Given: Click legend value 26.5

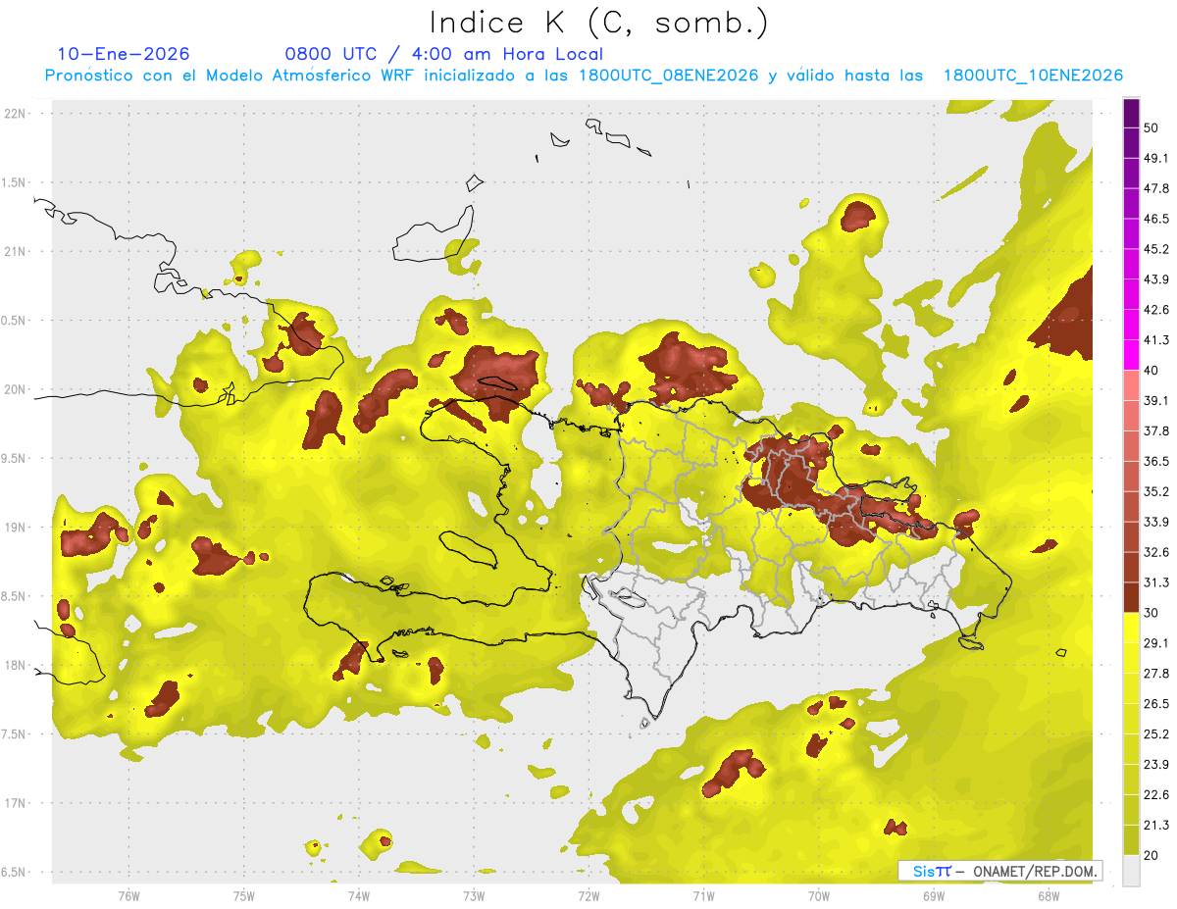Looking at the screenshot, I should pos(1156,704).
